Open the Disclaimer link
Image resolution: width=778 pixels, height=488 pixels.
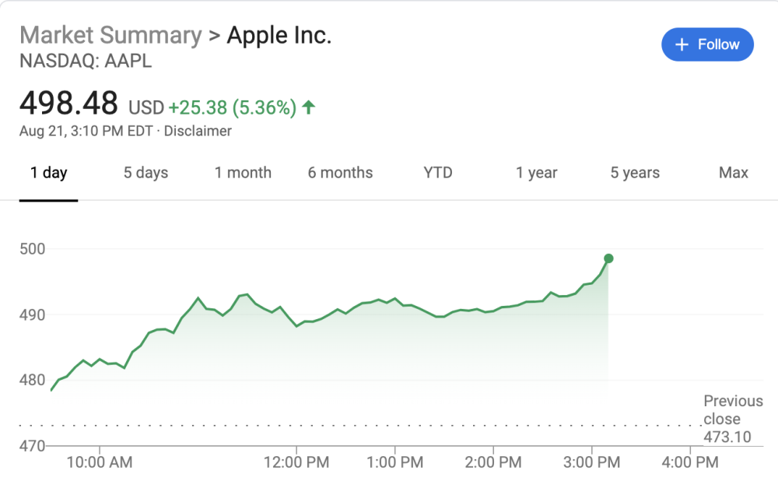tap(198, 131)
